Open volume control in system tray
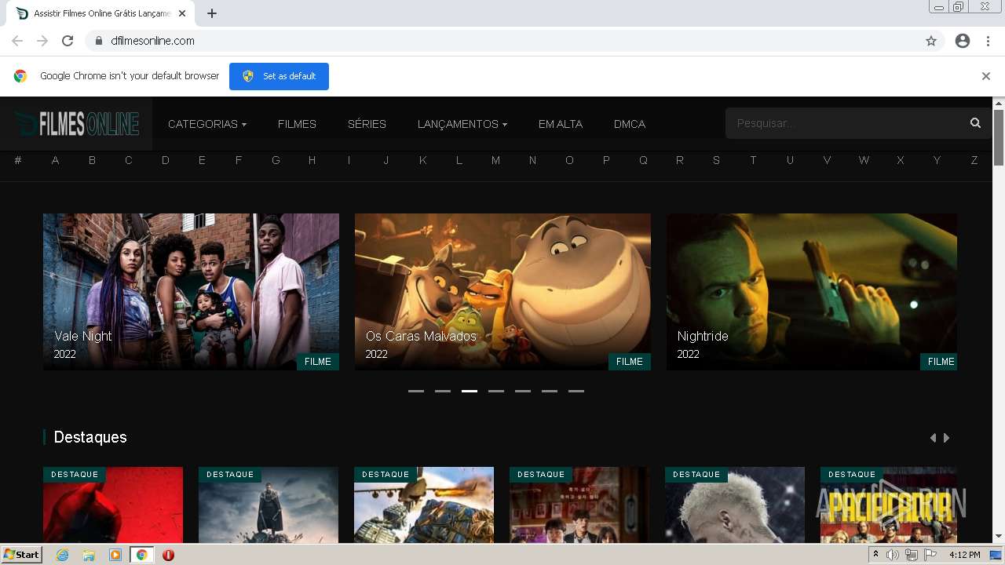This screenshot has height=565, width=1005. pos(893,555)
